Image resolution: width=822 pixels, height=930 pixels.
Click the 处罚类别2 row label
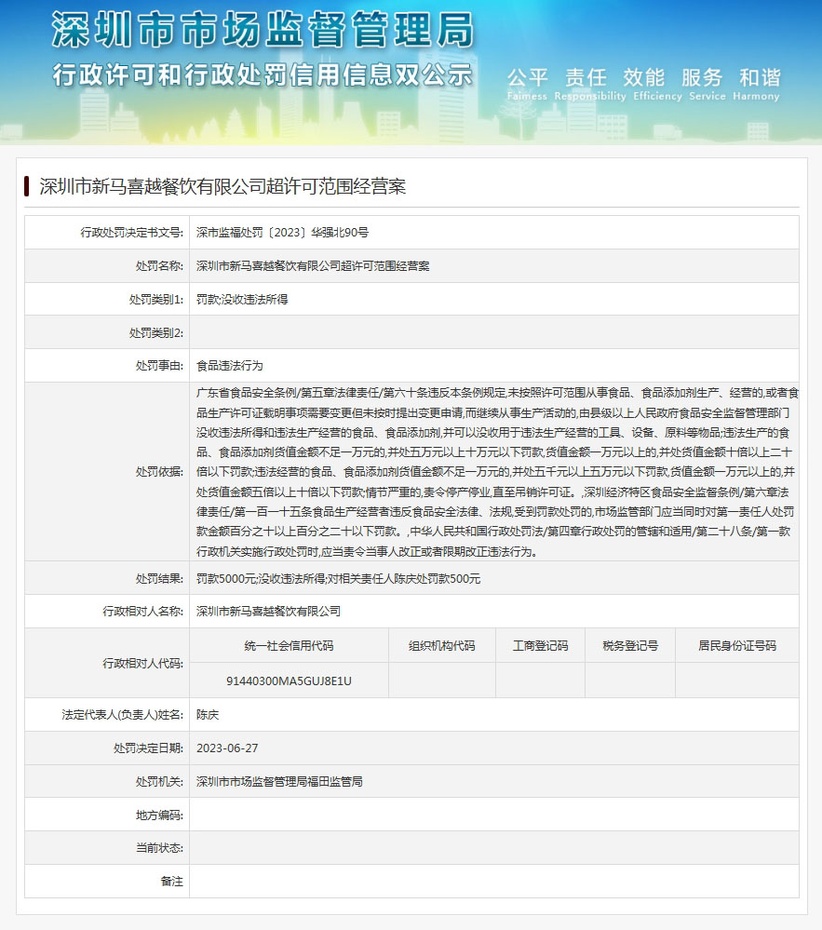pyautogui.click(x=156, y=332)
